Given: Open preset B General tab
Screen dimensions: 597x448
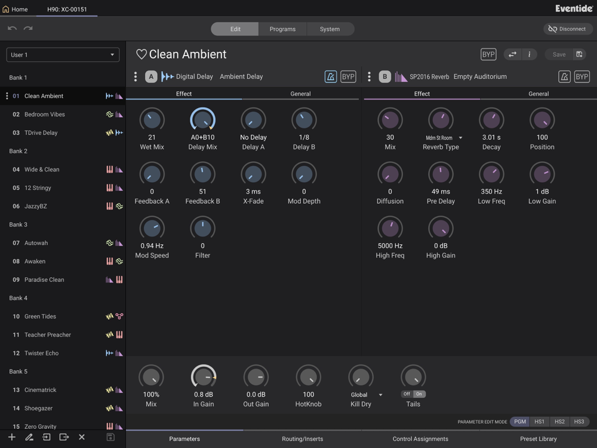Looking at the screenshot, I should click(538, 94).
